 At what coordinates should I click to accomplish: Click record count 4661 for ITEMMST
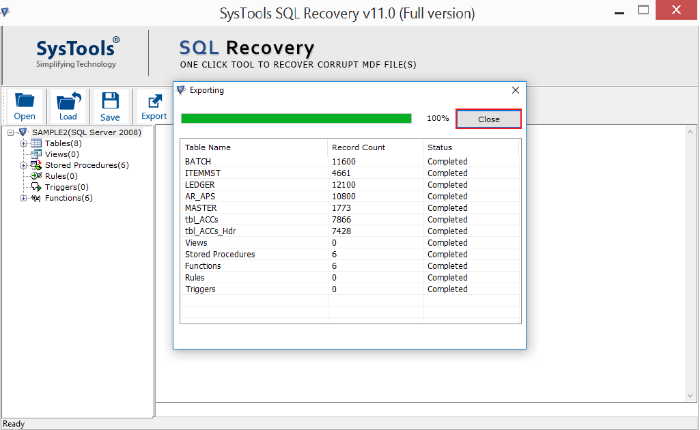tap(341, 173)
